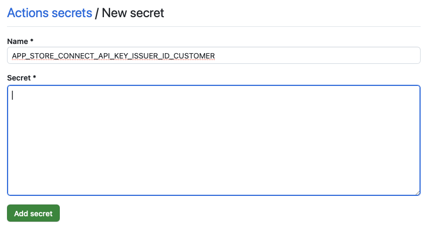Click the asterisk beside Secret label
Screen dimensions: 440x234
click(x=34, y=78)
